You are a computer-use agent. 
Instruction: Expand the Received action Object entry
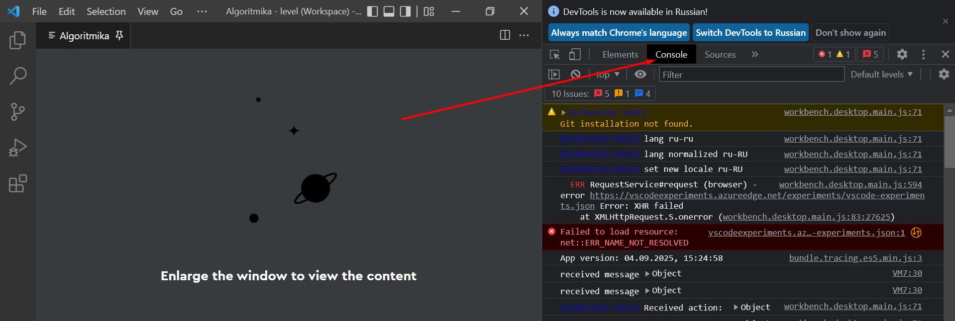(x=736, y=308)
